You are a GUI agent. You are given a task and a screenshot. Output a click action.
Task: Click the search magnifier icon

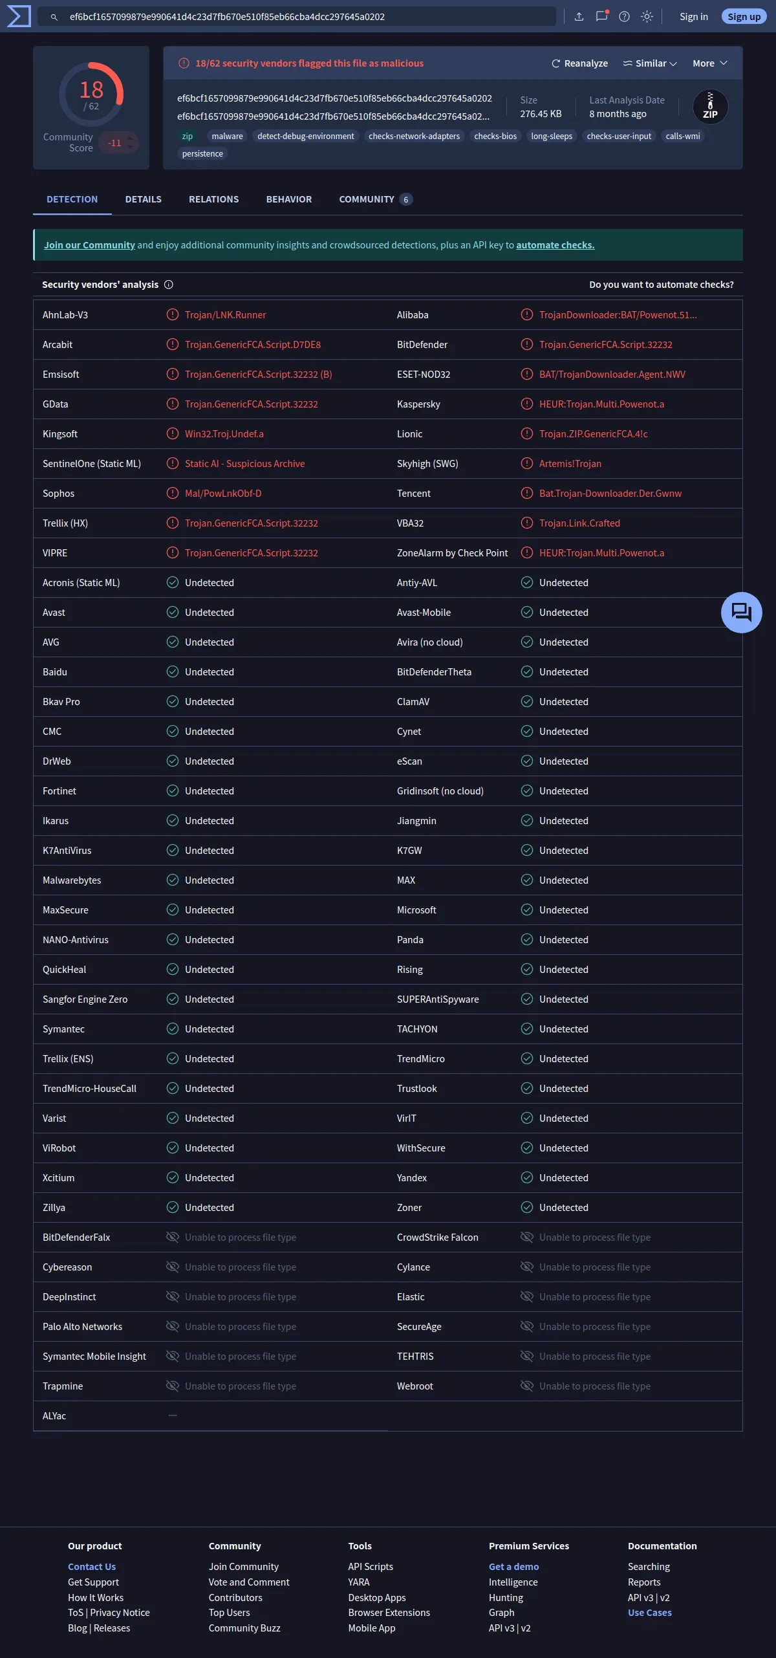point(54,17)
